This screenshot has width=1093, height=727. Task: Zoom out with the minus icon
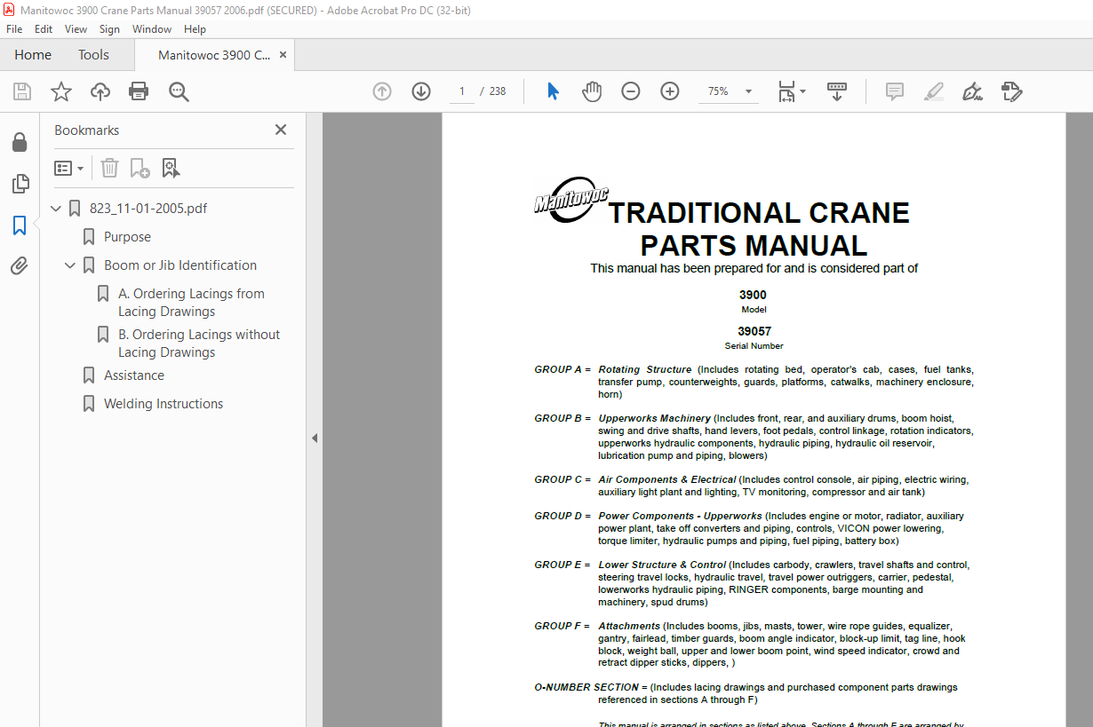coord(631,91)
